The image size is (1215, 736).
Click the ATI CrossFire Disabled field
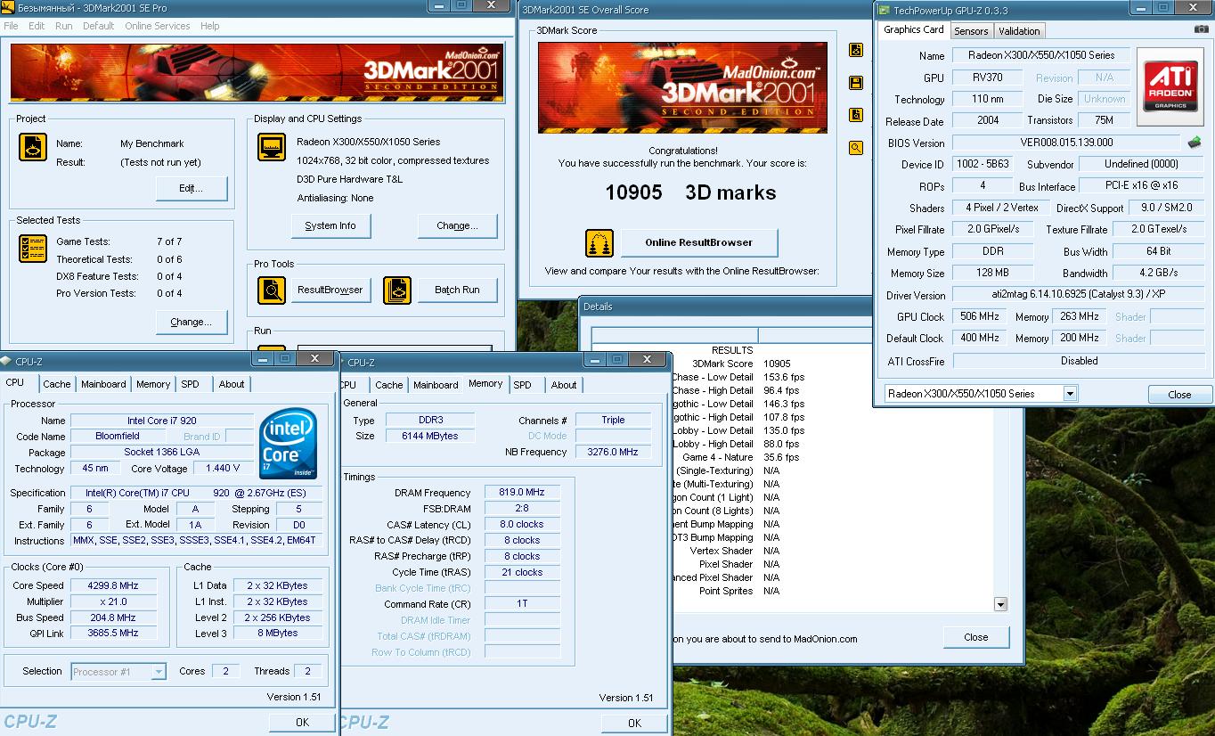pyautogui.click(x=1079, y=361)
